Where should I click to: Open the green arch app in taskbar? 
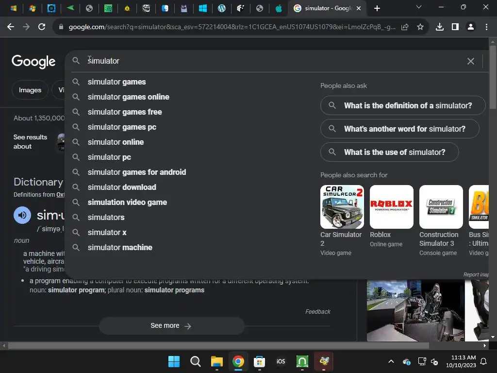302,361
